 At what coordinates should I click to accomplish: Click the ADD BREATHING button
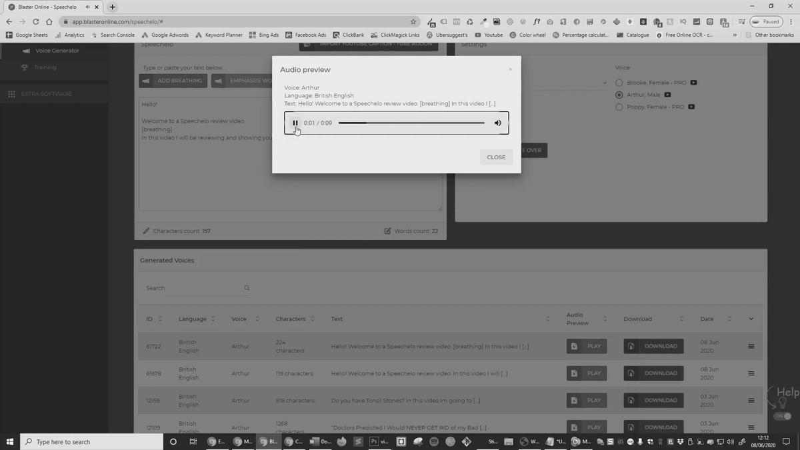tap(173, 81)
